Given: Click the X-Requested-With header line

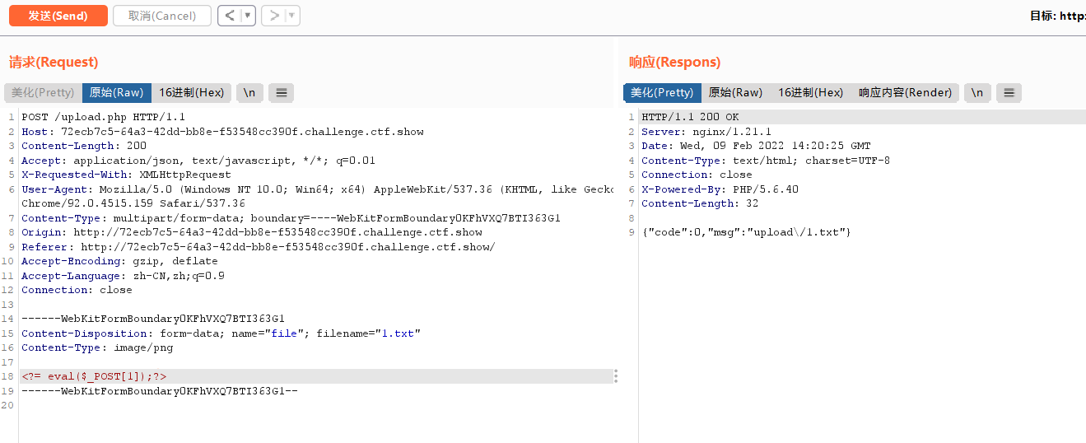Looking at the screenshot, I should [x=126, y=175].
